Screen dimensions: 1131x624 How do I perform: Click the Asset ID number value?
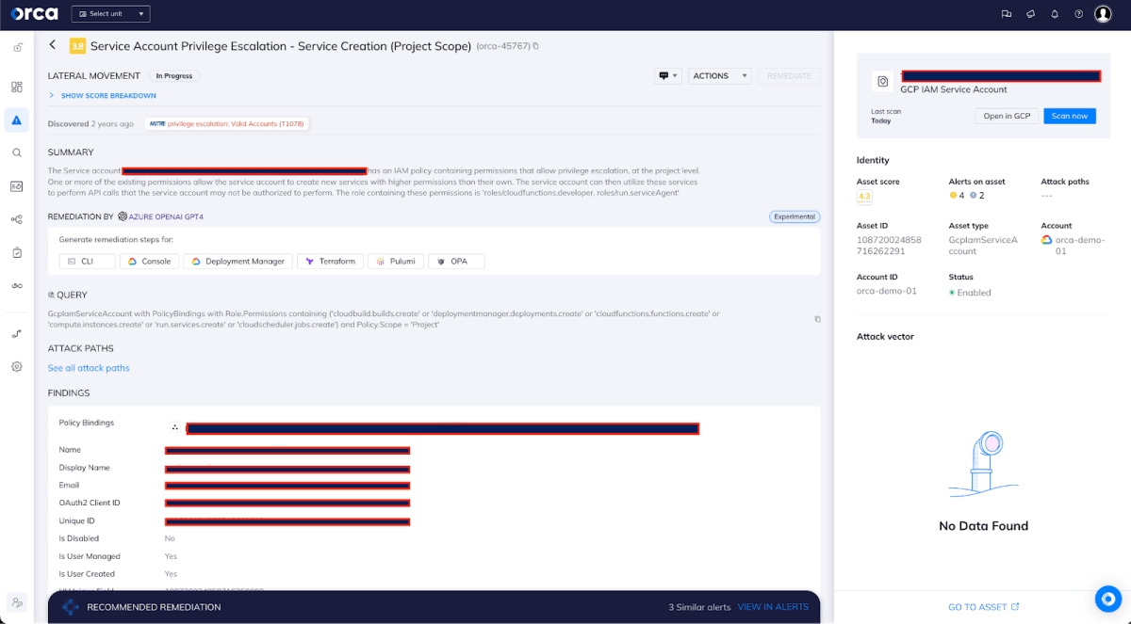(x=889, y=246)
